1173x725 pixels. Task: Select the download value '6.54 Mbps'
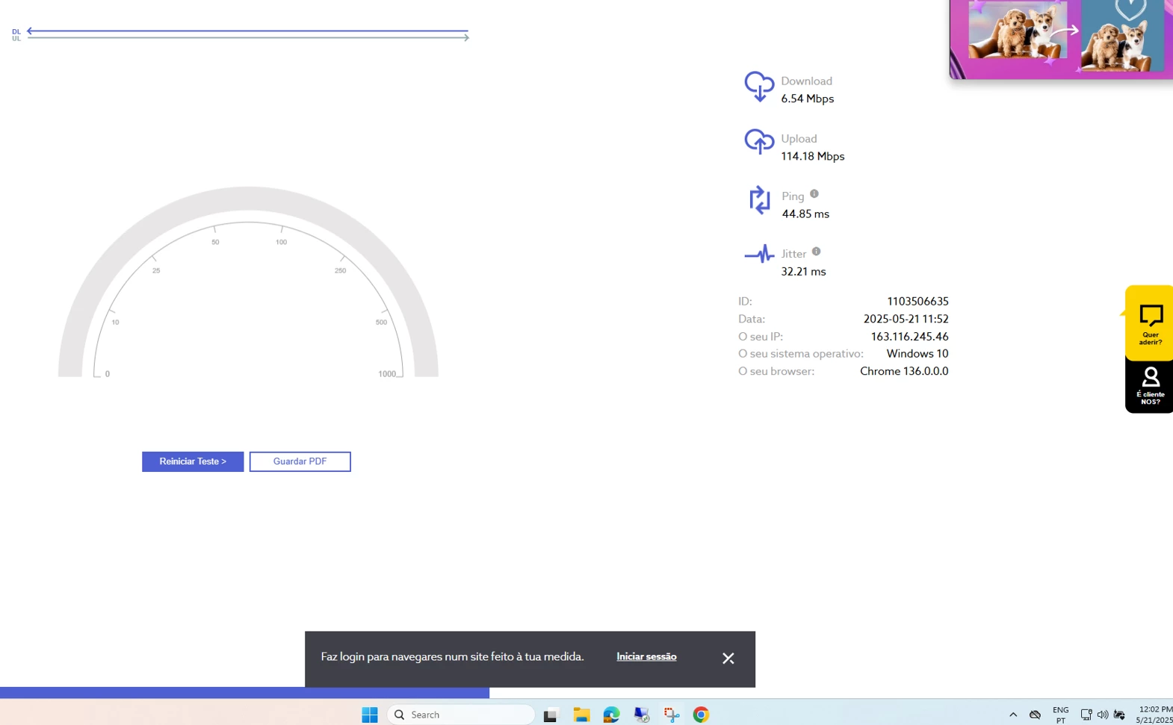(x=808, y=99)
